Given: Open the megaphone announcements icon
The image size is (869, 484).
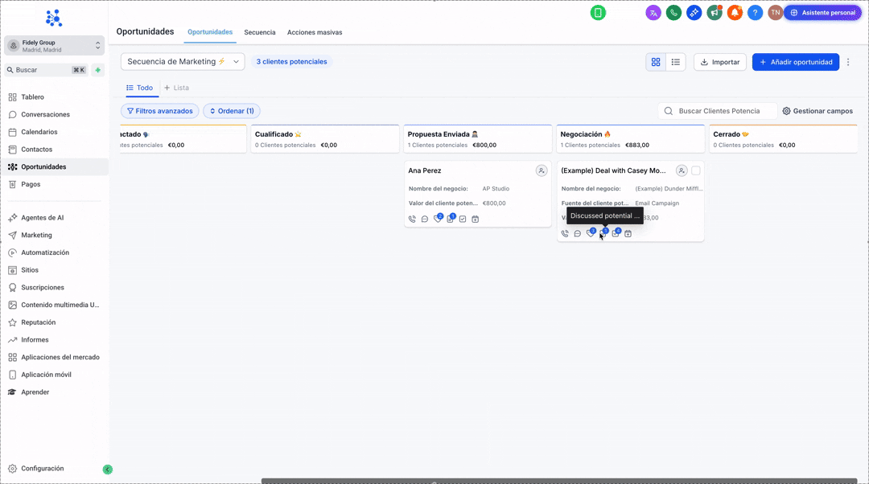Looking at the screenshot, I should [714, 13].
